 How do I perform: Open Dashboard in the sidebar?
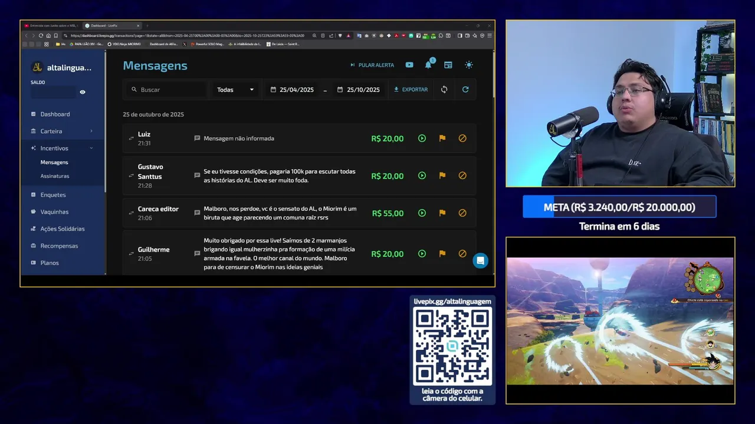[x=63, y=114]
